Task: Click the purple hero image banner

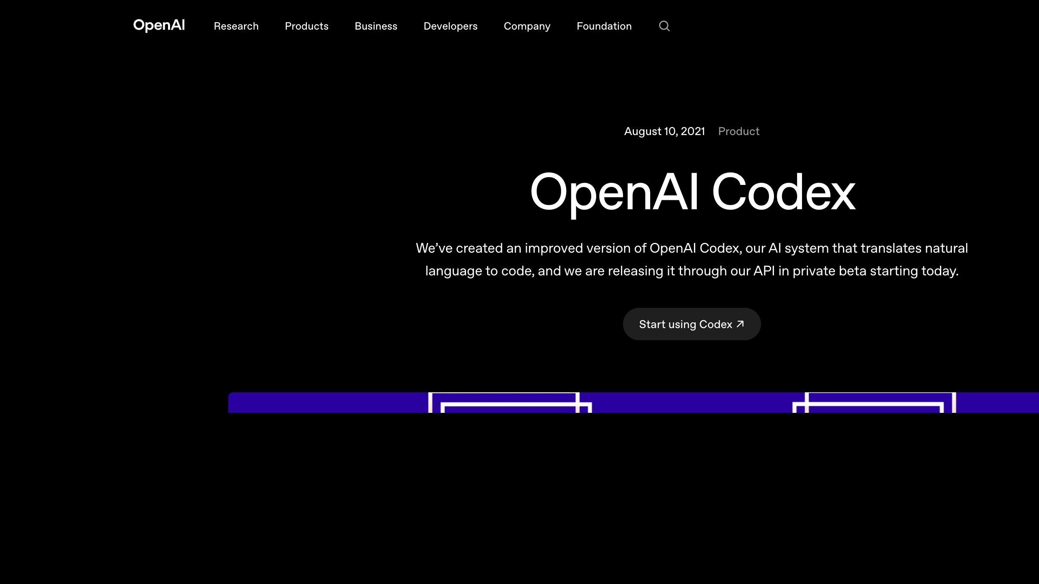Action: tap(633, 402)
